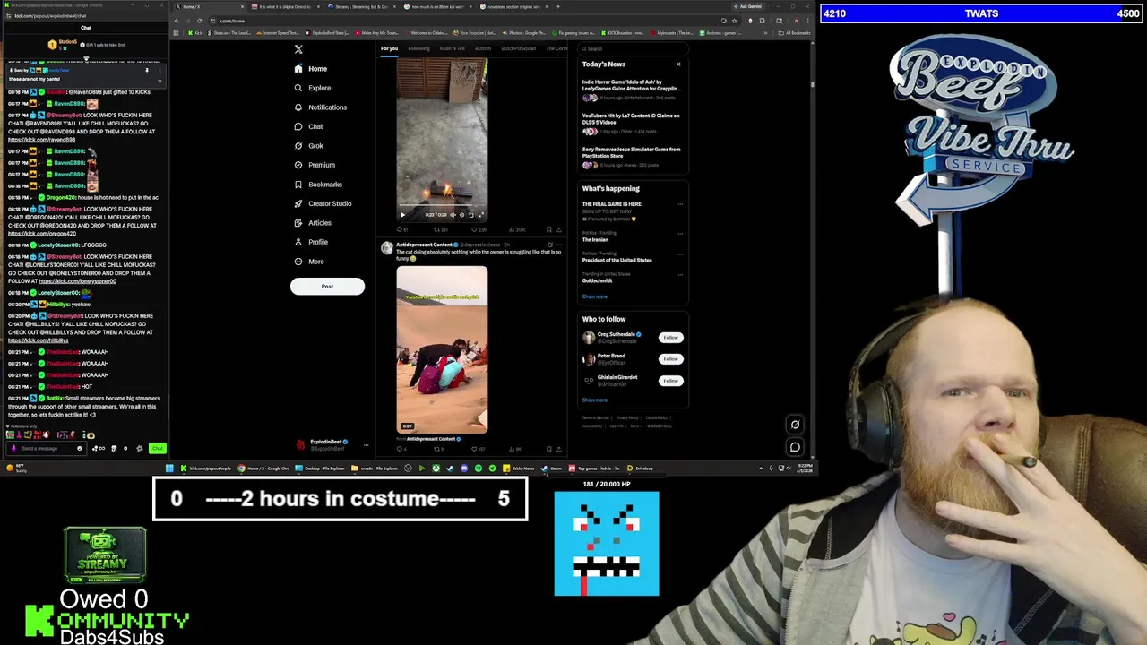Switch to the Streamy streaming bot browser tab
1147x645 pixels.
[362, 6]
